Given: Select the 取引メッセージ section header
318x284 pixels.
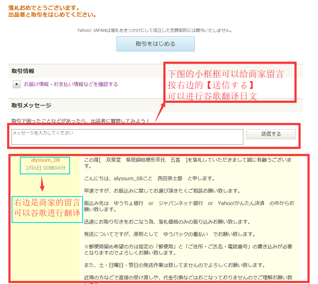Looking at the screenshot, I should (x=31, y=105).
